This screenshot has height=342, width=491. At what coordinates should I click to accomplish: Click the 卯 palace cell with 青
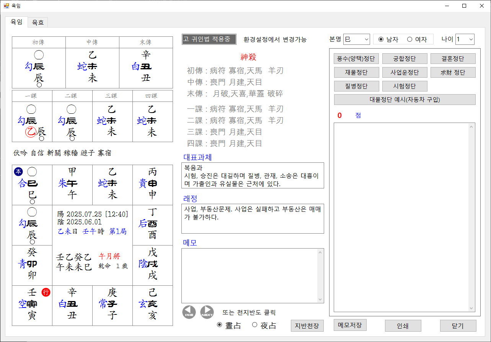32,265
